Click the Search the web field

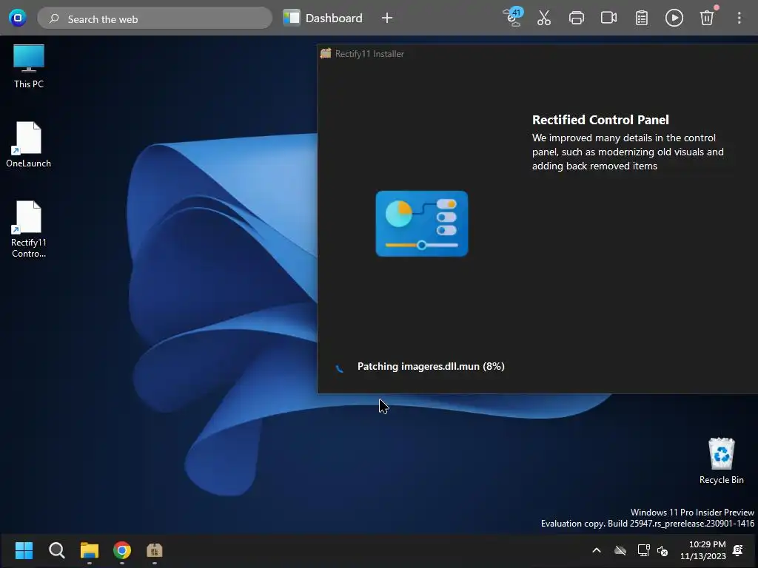[155, 18]
